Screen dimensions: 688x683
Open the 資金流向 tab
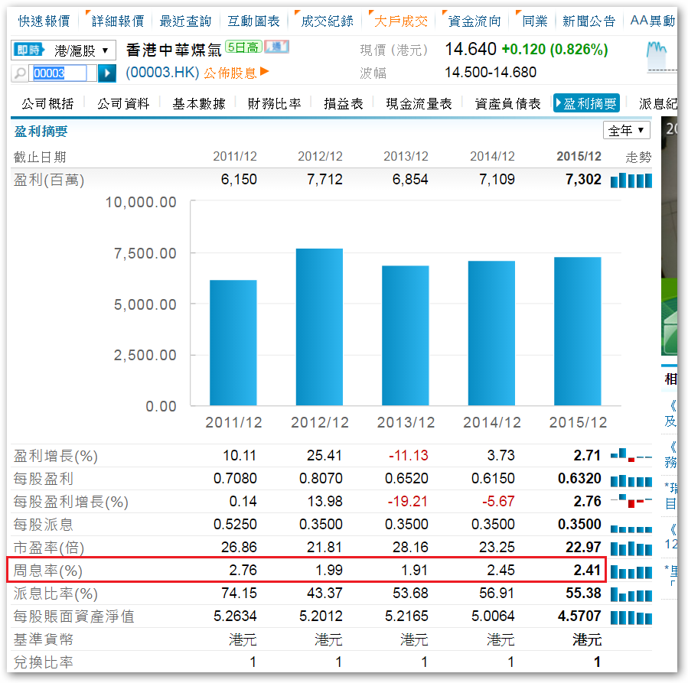click(x=474, y=21)
